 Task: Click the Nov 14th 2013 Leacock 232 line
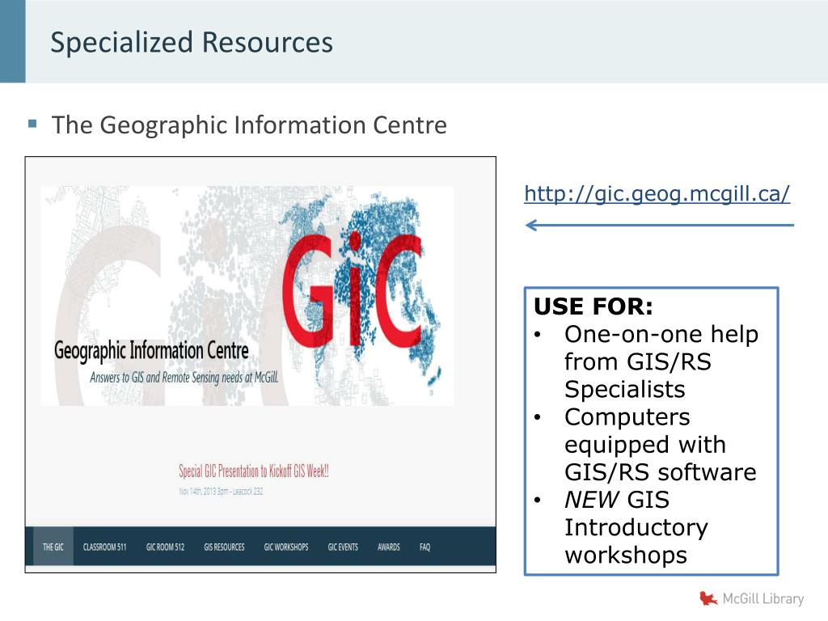221,492
